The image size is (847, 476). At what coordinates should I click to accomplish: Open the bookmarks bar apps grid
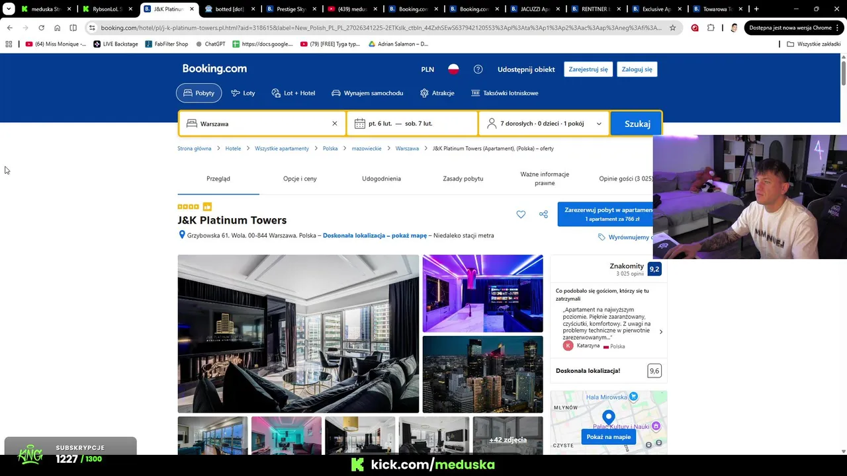point(9,44)
